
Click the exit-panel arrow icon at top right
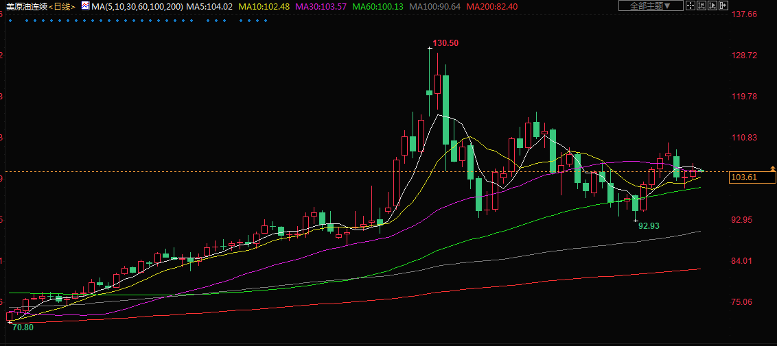click(x=723, y=6)
